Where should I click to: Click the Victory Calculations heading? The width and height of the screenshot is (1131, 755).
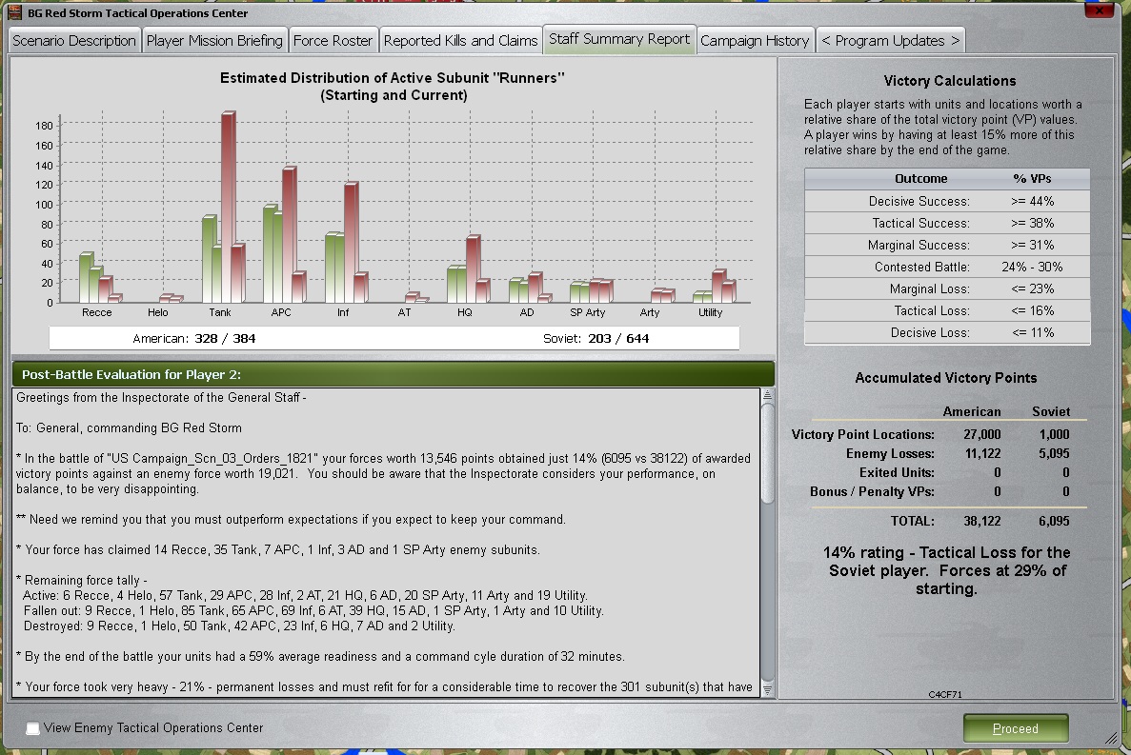point(949,81)
